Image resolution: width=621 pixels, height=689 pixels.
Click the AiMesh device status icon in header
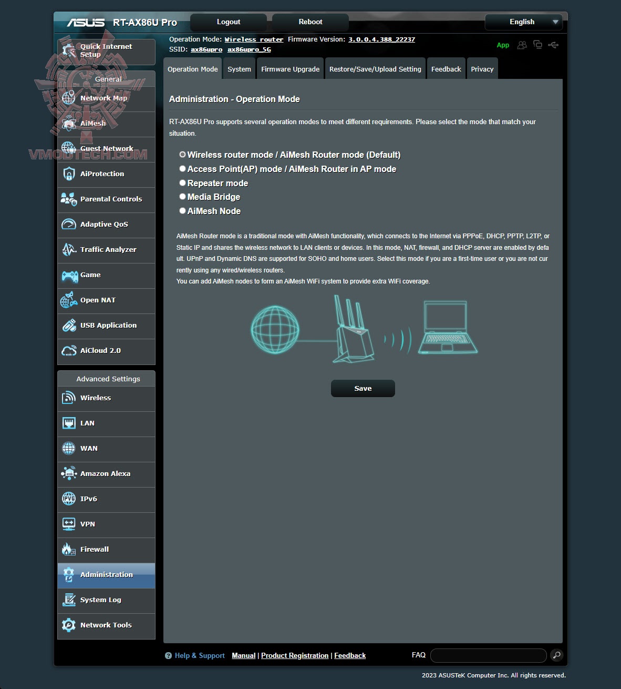pos(537,45)
